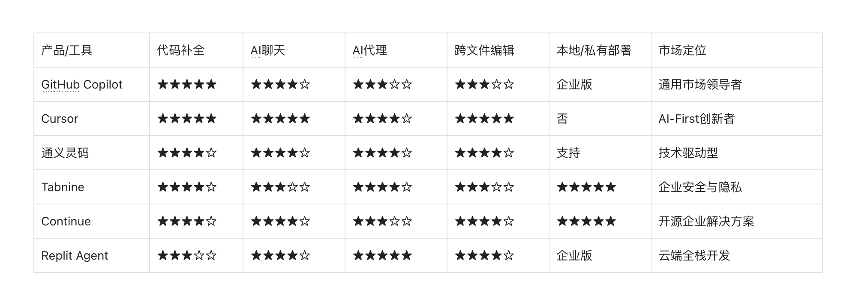
Task: Click GitHub Copilot's AI聊天 star rating
Action: click(x=280, y=84)
